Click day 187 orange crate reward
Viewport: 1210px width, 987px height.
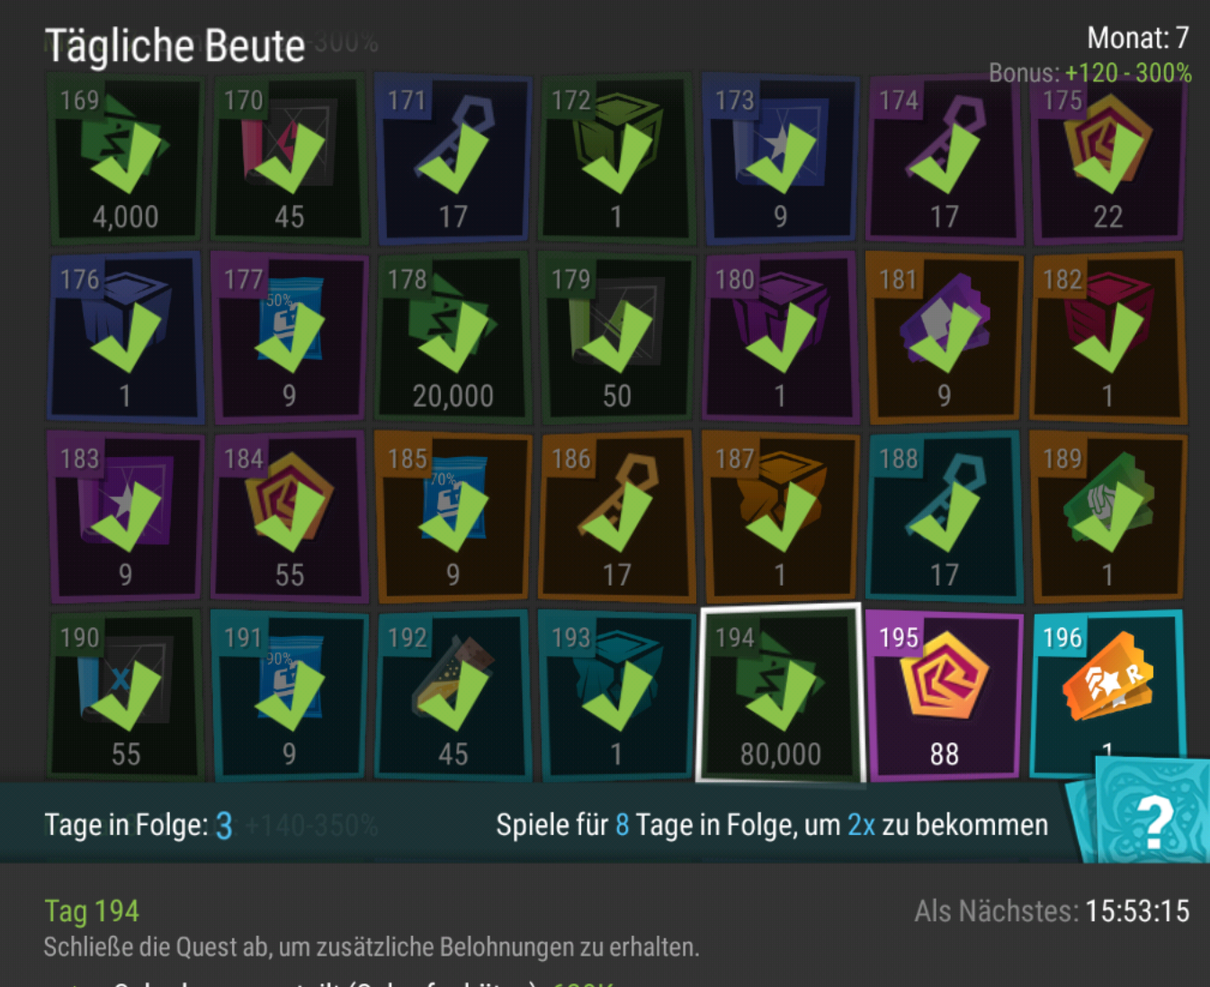[x=781, y=517]
